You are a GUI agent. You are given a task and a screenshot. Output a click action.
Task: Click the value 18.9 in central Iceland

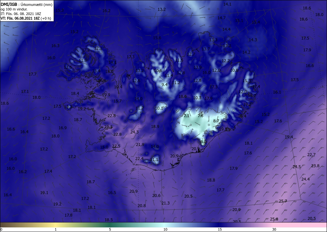point(155,126)
